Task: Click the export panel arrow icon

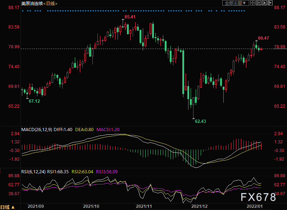Action: coord(270,3)
